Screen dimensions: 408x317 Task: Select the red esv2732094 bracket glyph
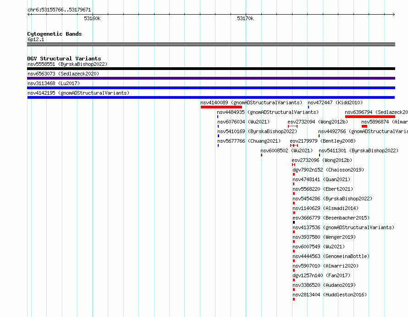[x=293, y=126]
